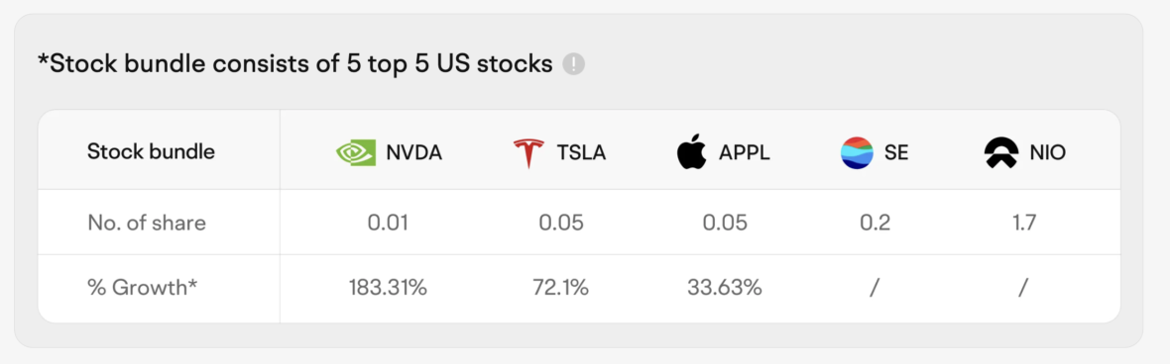This screenshot has height=364, width=1170.
Task: Select the APPL ticker label
Action: pyautogui.click(x=744, y=153)
